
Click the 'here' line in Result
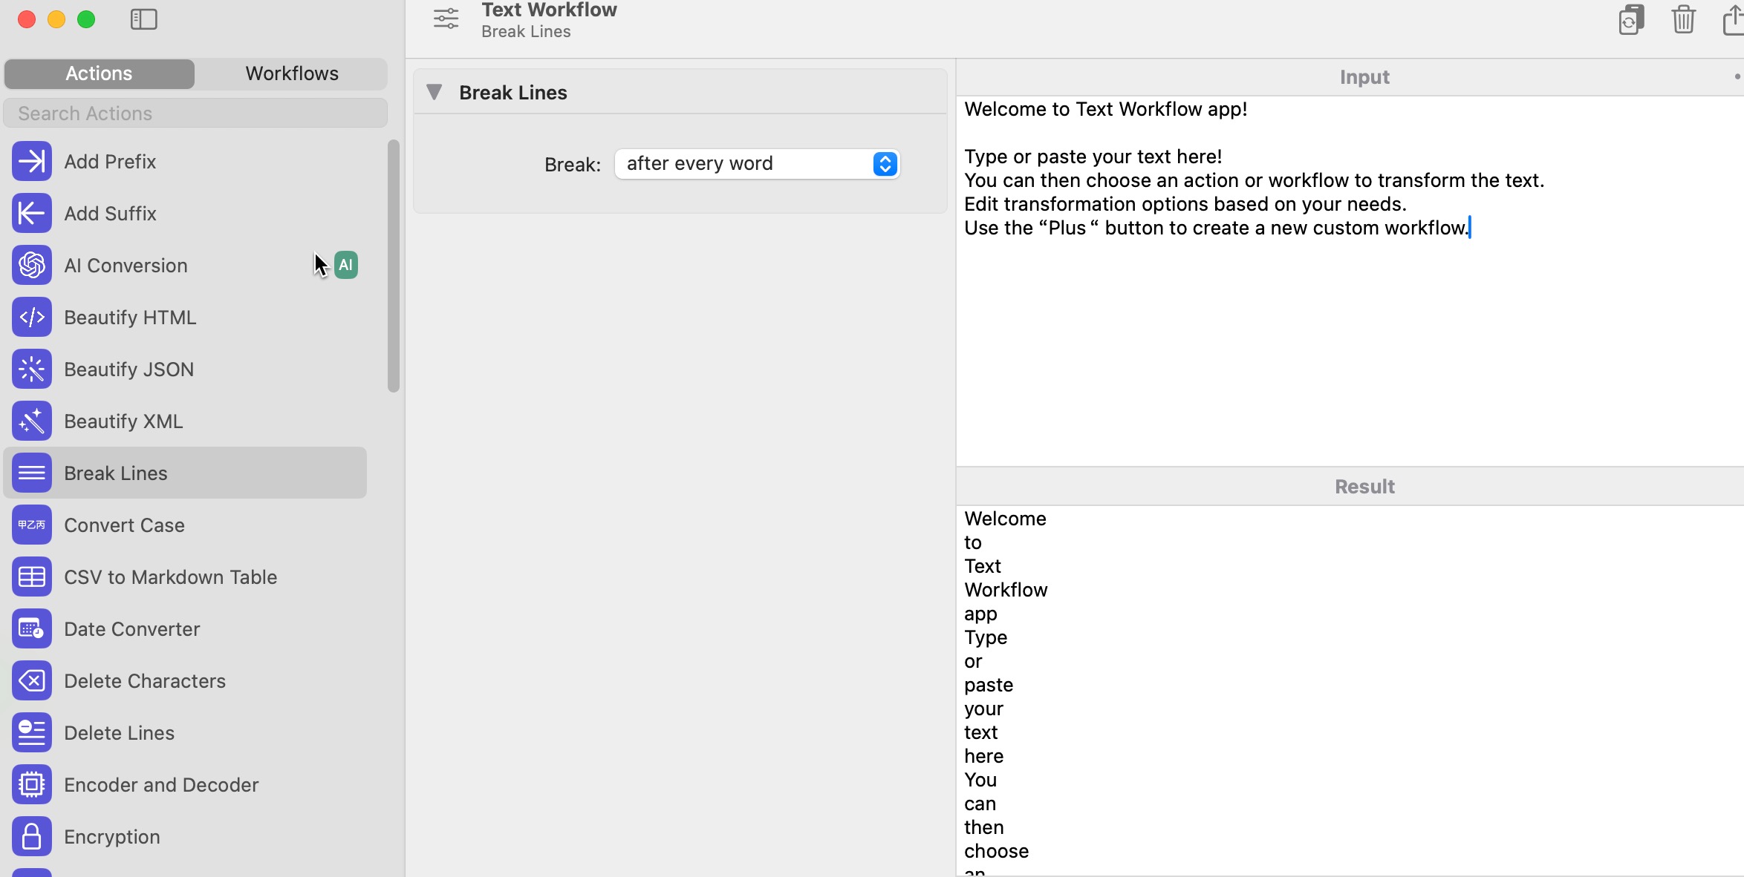click(984, 756)
